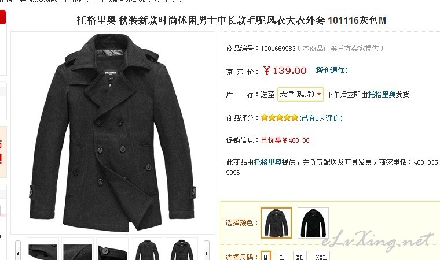
Task: Open the 天津(现货) delivery region dropdown
Action: [x=300, y=94]
